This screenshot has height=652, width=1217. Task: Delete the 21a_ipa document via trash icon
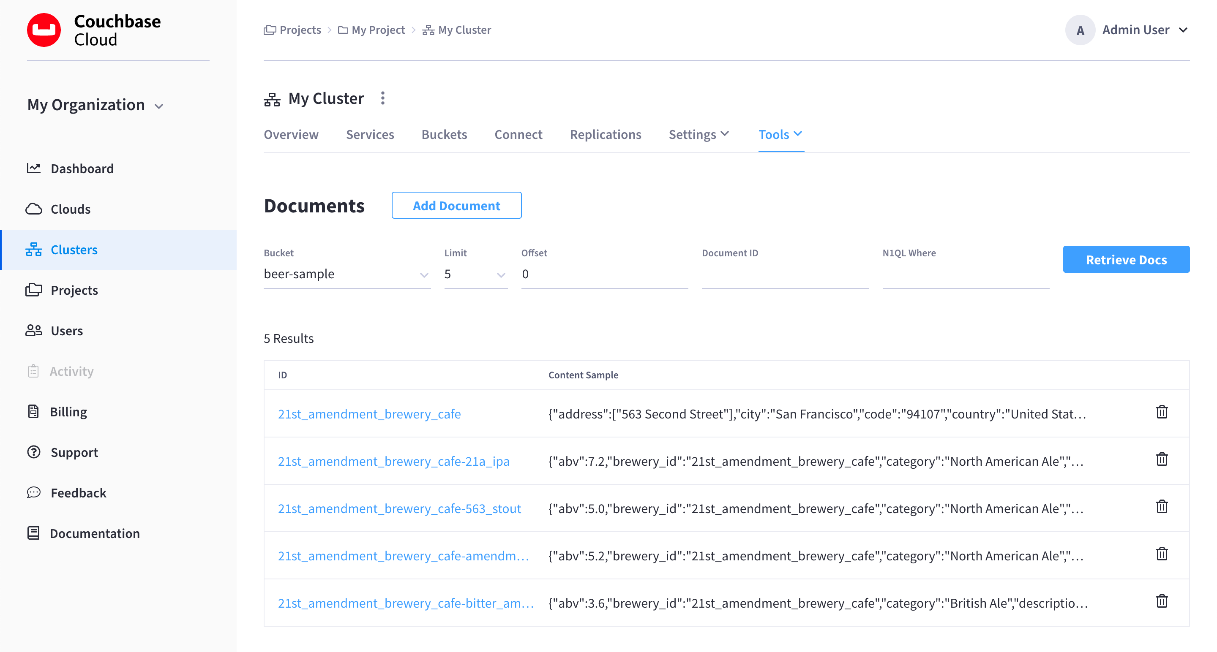1162,459
